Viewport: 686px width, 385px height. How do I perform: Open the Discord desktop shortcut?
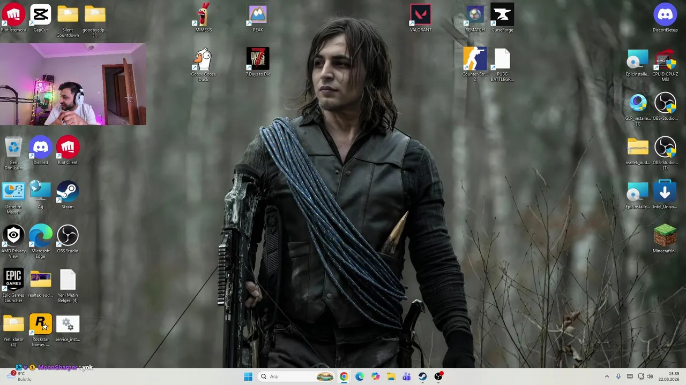click(x=41, y=151)
